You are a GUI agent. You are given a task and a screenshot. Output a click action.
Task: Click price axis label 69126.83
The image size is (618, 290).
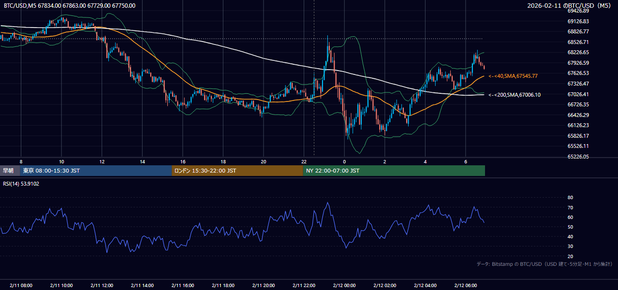[x=578, y=21]
